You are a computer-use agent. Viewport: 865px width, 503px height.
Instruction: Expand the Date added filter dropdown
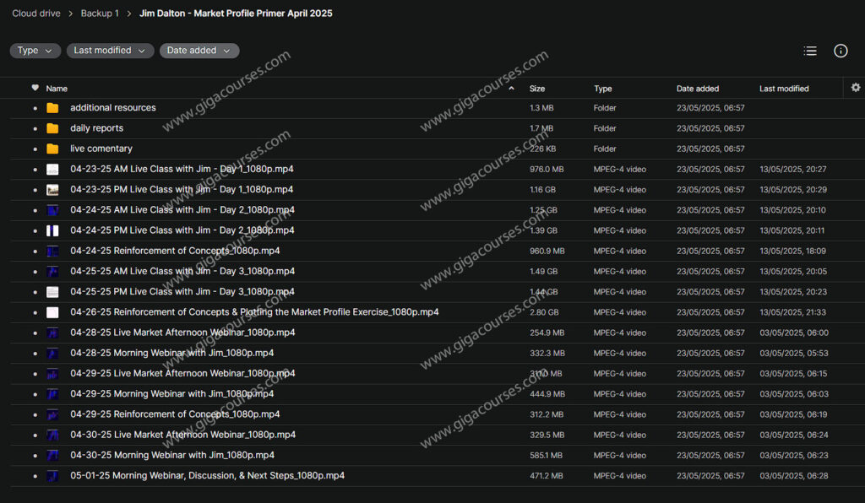pyautogui.click(x=199, y=51)
